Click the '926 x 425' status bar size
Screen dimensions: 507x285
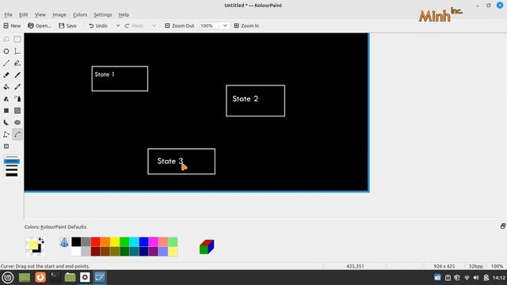444,266
